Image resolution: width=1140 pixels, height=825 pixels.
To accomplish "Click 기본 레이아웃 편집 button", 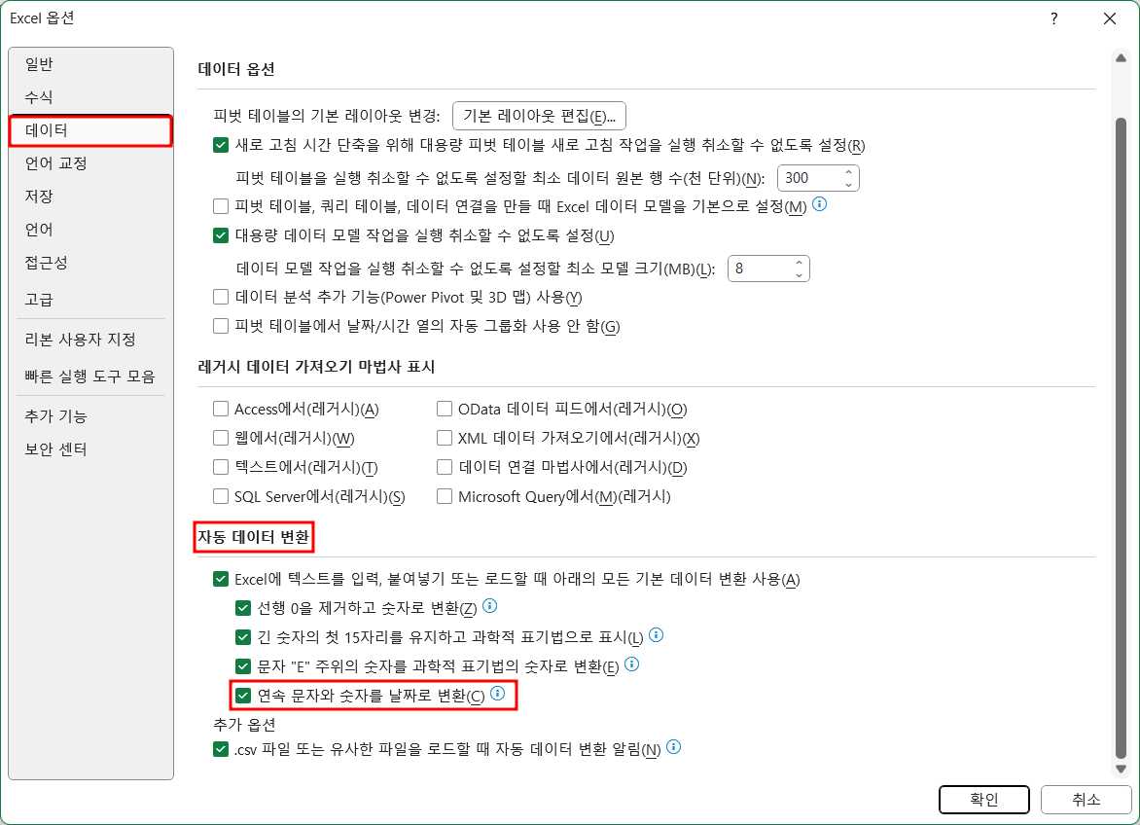I will (x=539, y=116).
